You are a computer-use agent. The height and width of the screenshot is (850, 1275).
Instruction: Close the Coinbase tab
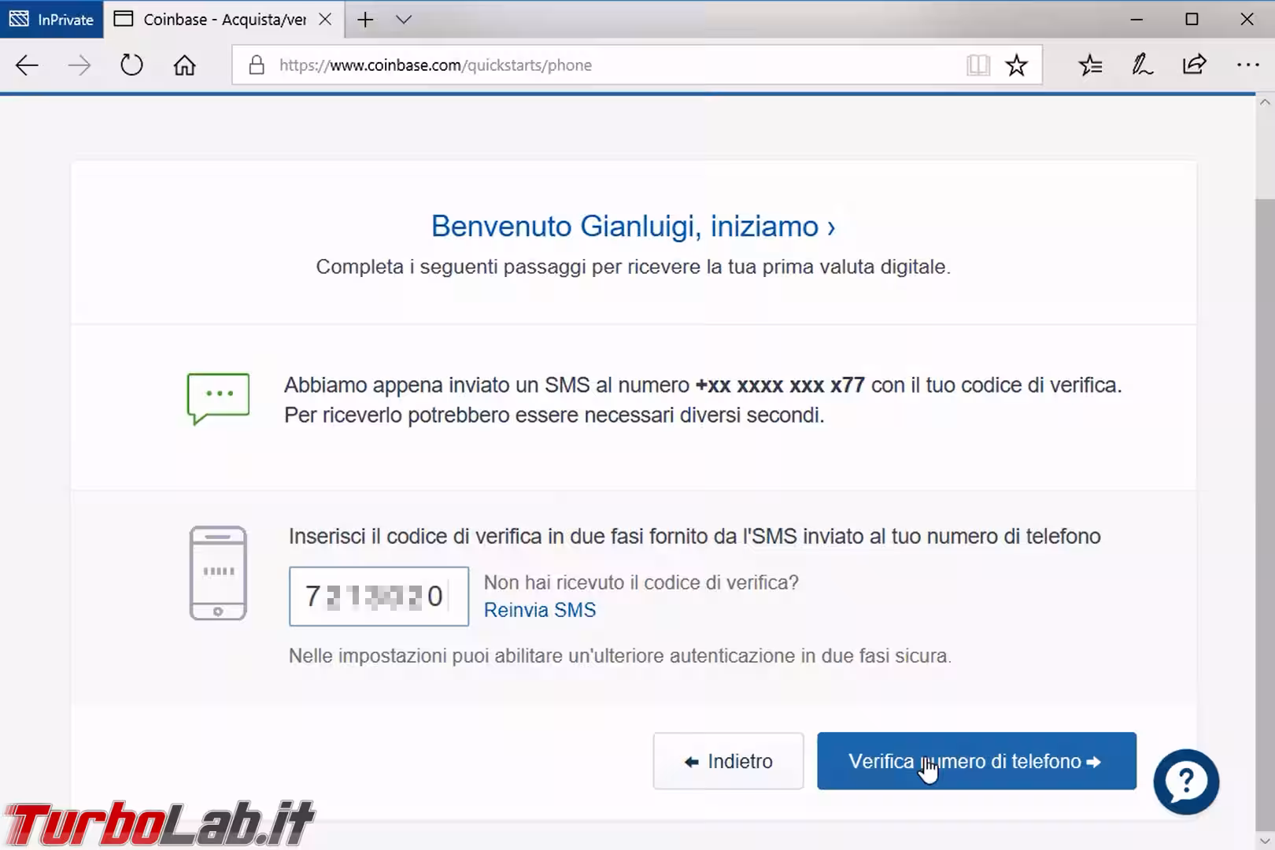point(325,20)
